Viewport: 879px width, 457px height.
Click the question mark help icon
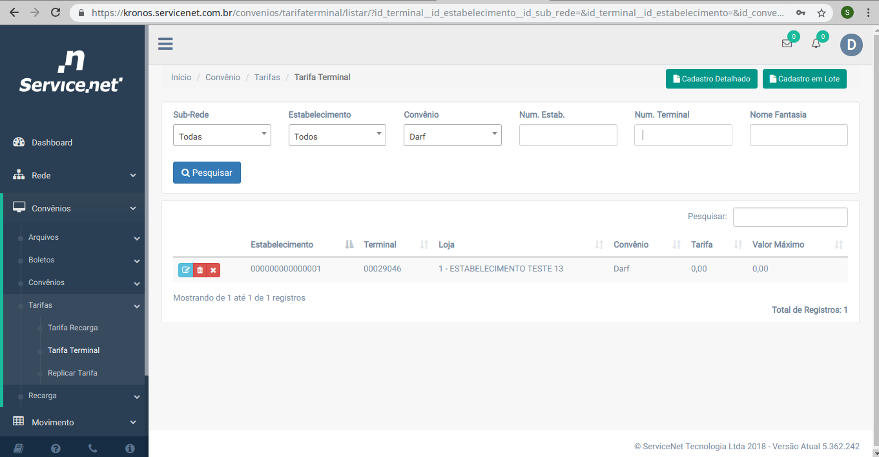[56, 448]
